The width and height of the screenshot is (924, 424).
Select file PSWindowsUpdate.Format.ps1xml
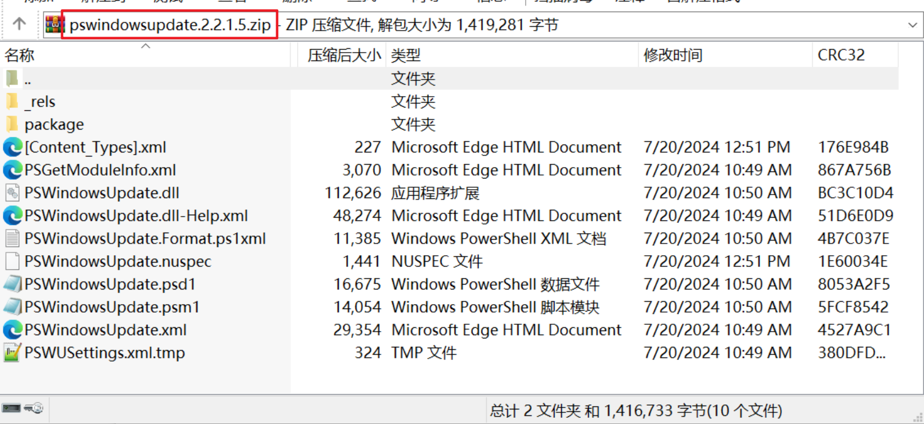tap(145, 239)
